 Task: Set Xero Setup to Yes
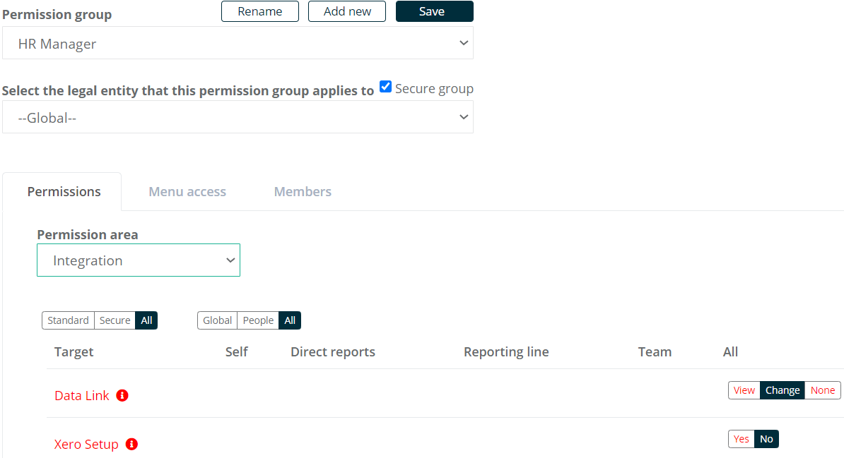point(742,439)
